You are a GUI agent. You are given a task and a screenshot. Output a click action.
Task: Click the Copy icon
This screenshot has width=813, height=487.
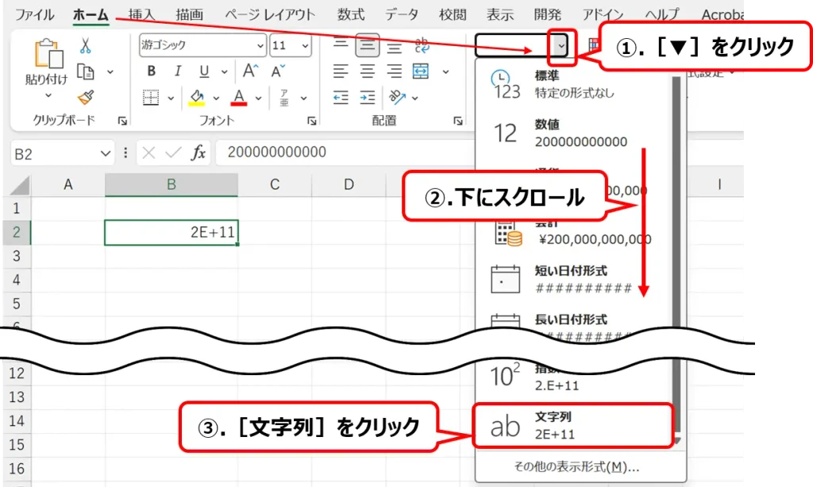86,71
